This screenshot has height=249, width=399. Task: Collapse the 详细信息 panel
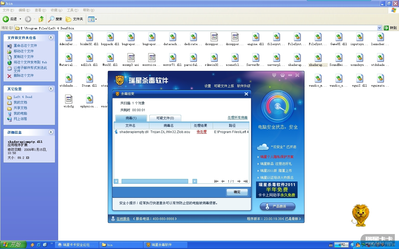click(x=51, y=132)
